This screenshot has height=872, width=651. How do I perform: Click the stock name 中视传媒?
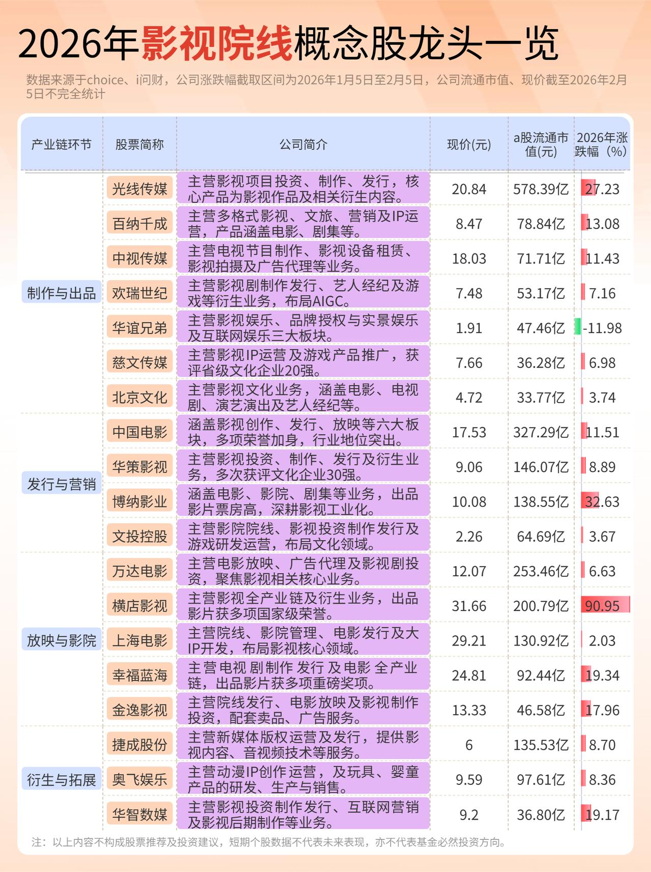tap(140, 258)
